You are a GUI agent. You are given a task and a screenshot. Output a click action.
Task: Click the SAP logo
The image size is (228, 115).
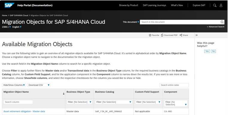9,5
